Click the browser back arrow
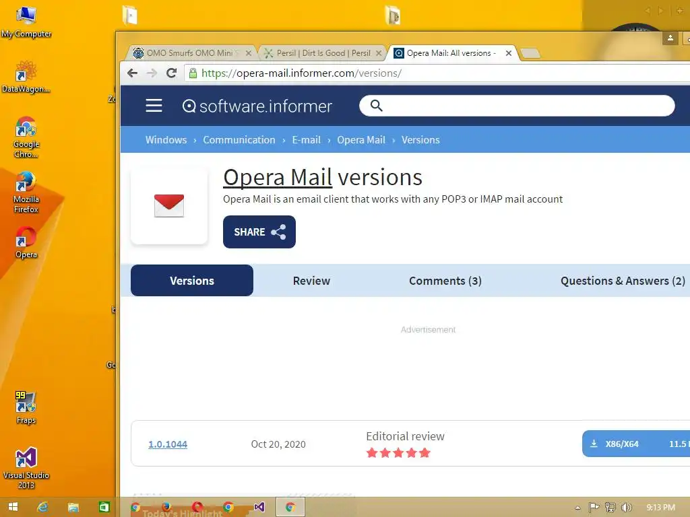The height and width of the screenshot is (517, 690). (x=132, y=73)
